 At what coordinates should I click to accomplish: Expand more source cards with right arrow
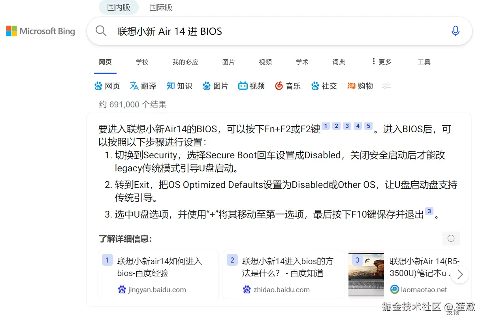point(459,274)
